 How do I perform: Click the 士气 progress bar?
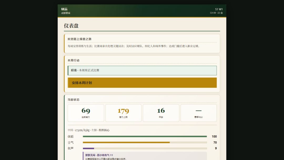(145, 142)
